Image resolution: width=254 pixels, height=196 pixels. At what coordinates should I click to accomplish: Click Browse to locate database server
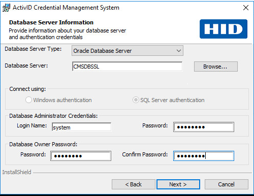[216, 67]
